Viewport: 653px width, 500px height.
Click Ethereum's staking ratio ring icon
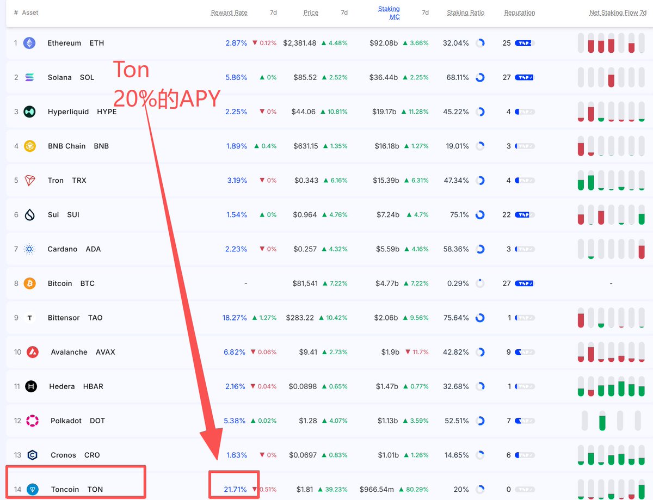point(480,43)
